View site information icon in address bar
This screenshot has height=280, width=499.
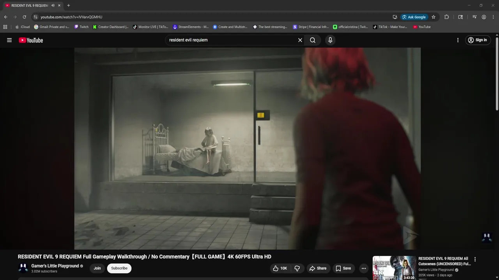pos(35,17)
